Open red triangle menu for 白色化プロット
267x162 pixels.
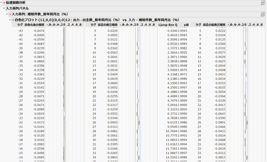click(13, 20)
